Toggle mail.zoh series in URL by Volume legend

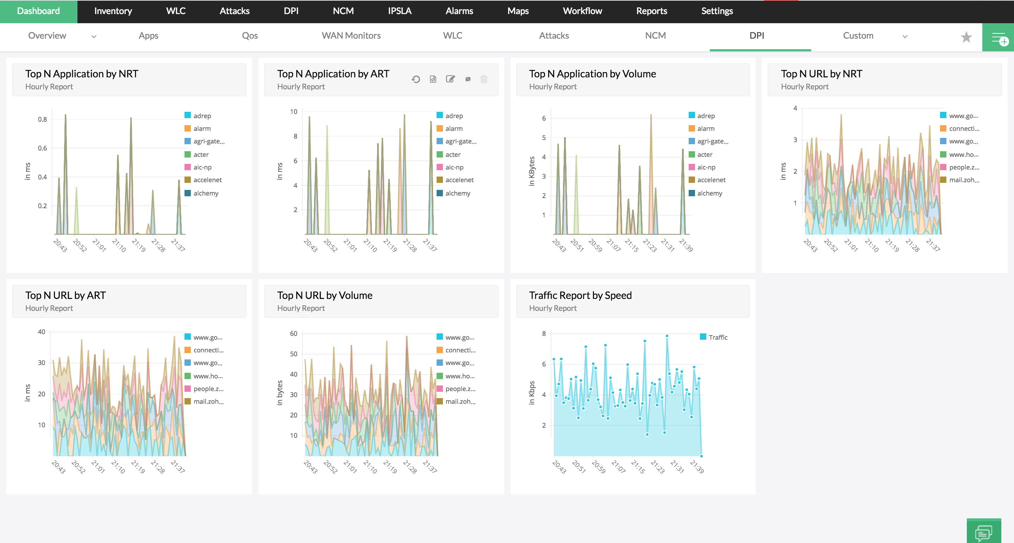(460, 402)
